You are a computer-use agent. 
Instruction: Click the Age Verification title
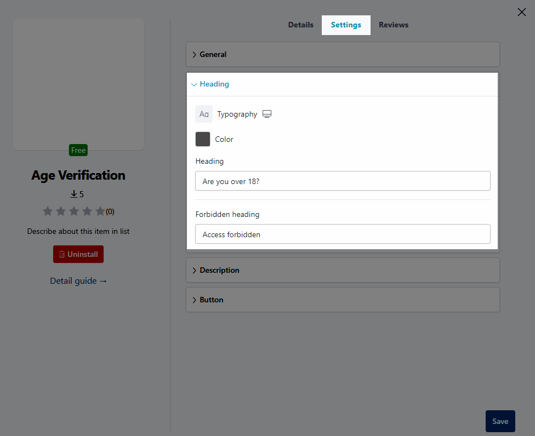pos(78,175)
